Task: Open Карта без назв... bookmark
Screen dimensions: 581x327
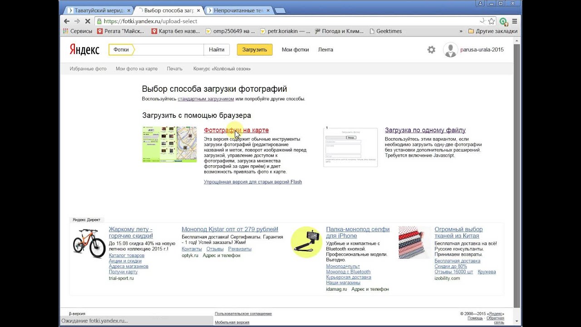Action: (x=175, y=31)
